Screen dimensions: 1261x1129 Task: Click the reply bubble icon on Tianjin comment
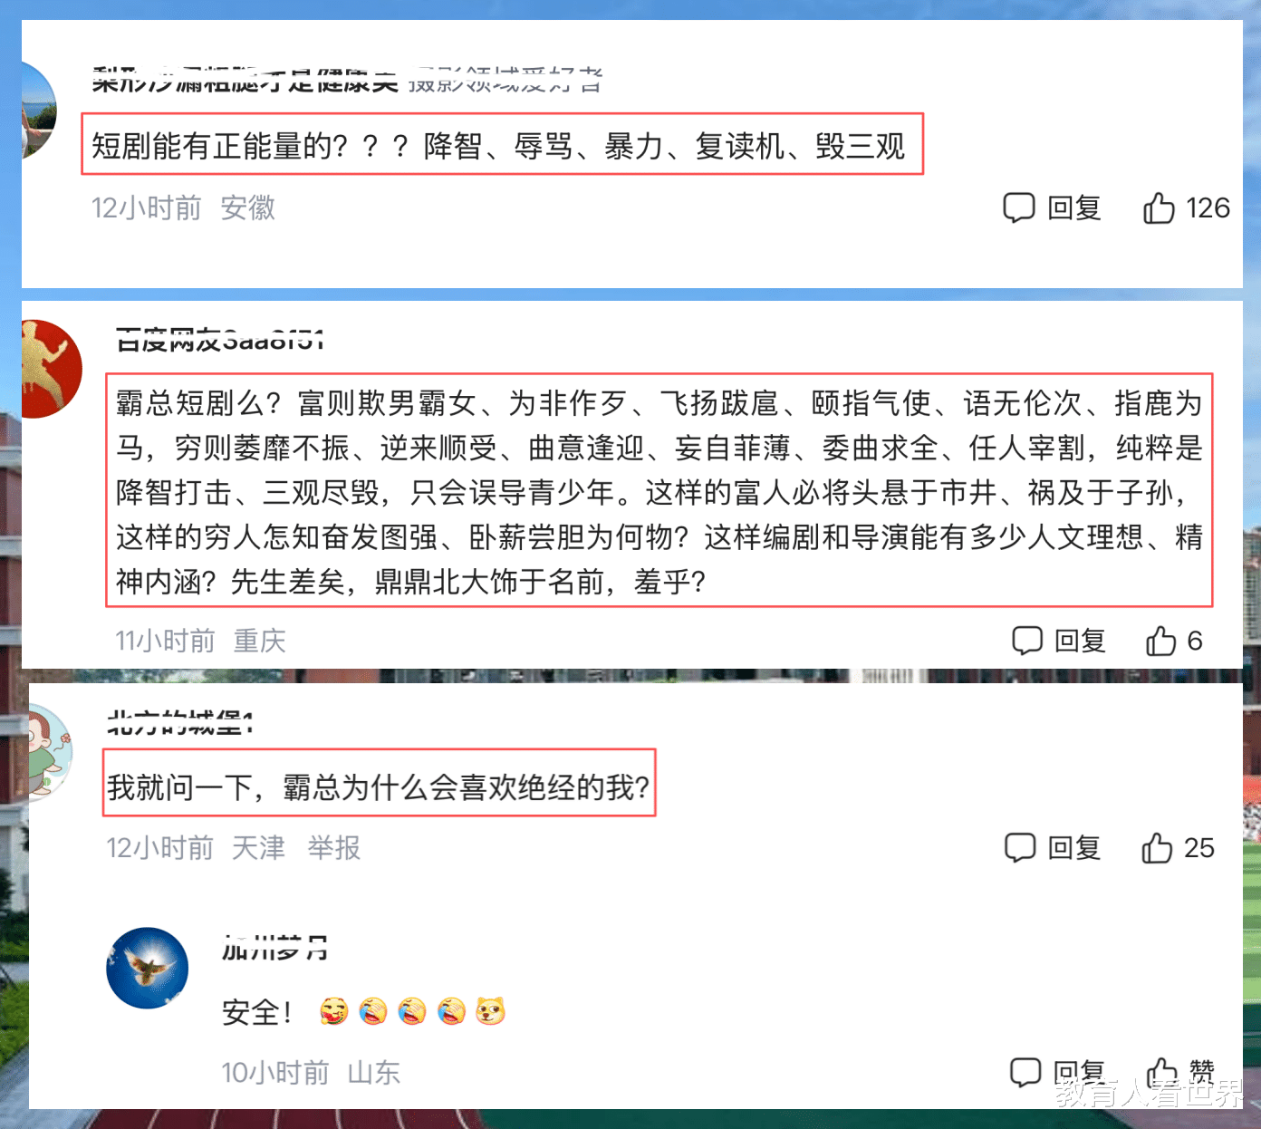[1020, 848]
